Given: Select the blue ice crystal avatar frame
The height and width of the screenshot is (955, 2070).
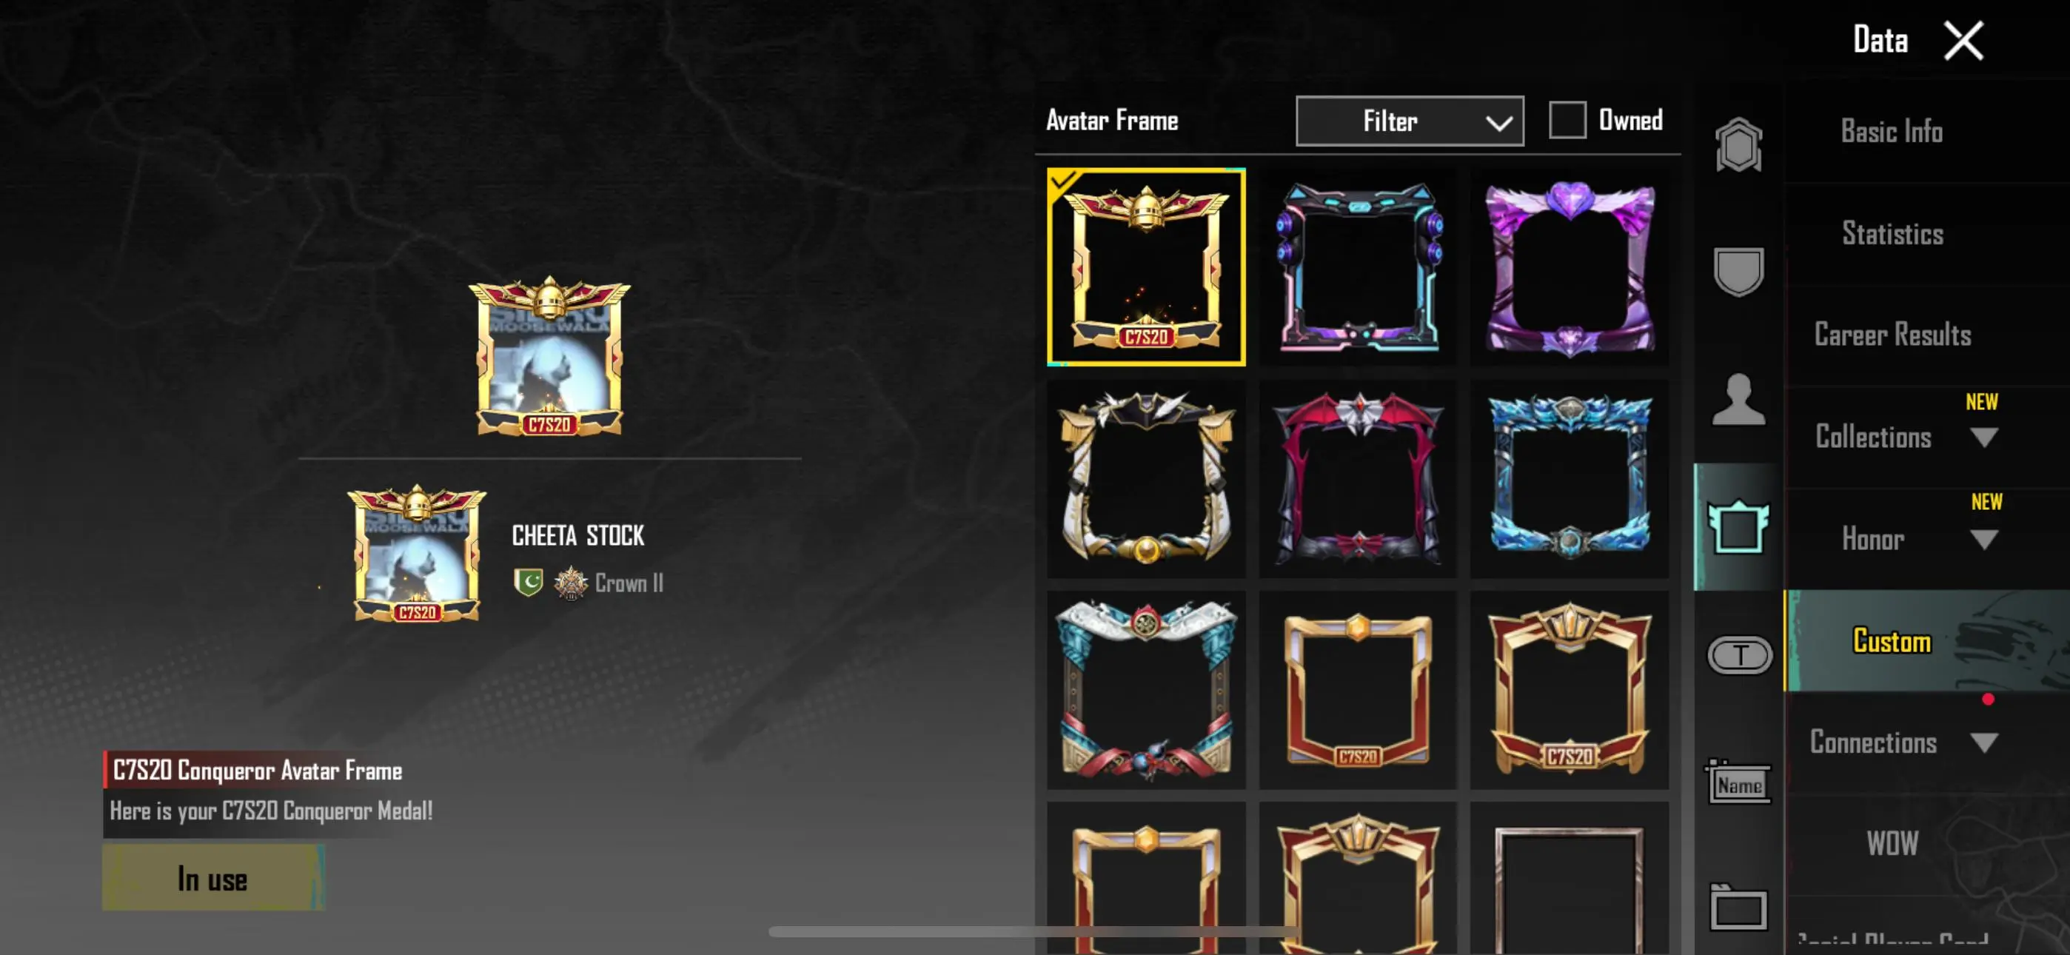Looking at the screenshot, I should coord(1570,478).
